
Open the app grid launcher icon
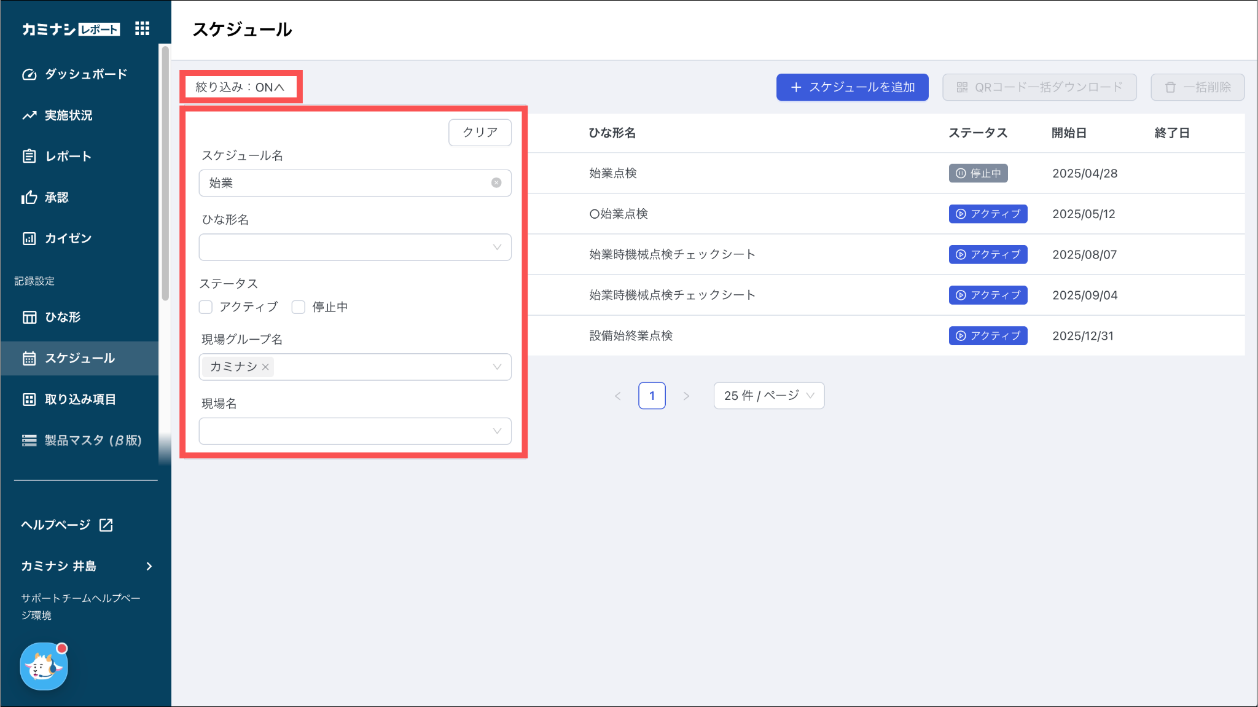[142, 28]
